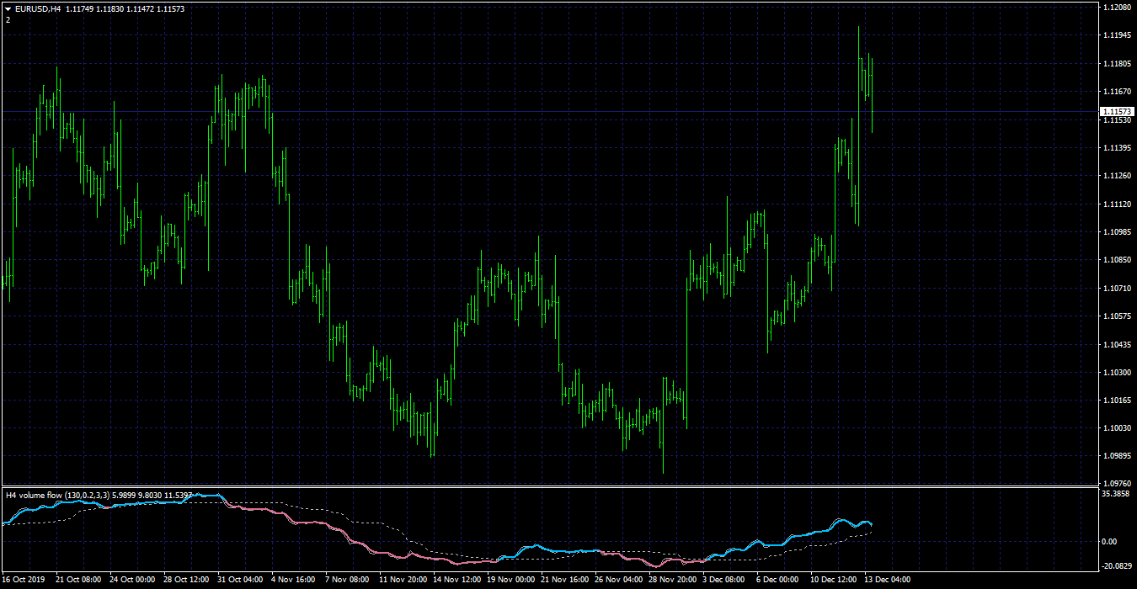Click the 7 Nov 08:00 time label
The height and width of the screenshot is (589, 1137).
(x=348, y=580)
